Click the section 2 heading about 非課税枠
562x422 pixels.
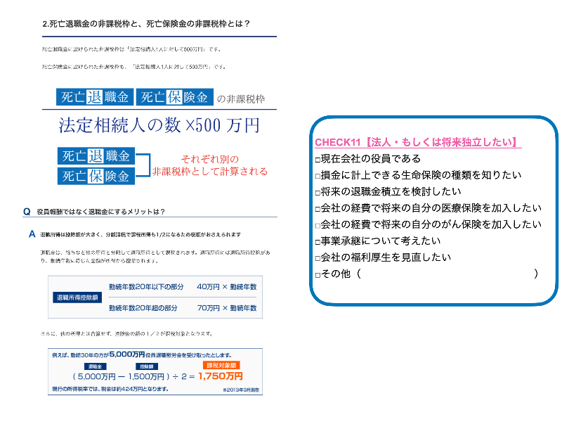point(146,24)
